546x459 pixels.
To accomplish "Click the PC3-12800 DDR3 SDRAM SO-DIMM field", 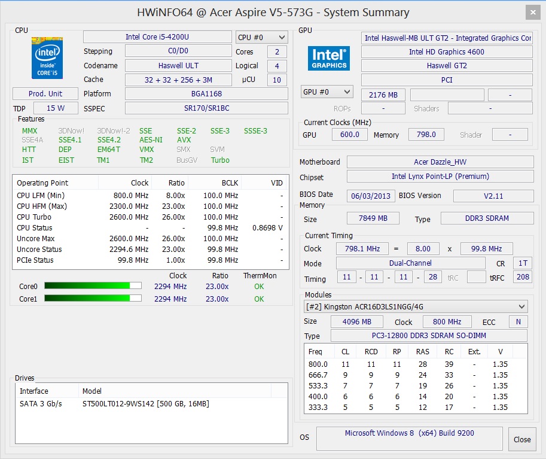I will (x=429, y=335).
